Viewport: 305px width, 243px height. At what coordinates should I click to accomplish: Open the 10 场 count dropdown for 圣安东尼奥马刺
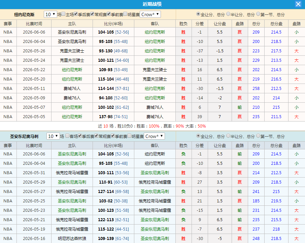click(53, 136)
